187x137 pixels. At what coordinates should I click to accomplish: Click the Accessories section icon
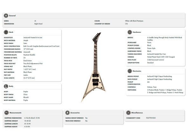(x=68, y=113)
